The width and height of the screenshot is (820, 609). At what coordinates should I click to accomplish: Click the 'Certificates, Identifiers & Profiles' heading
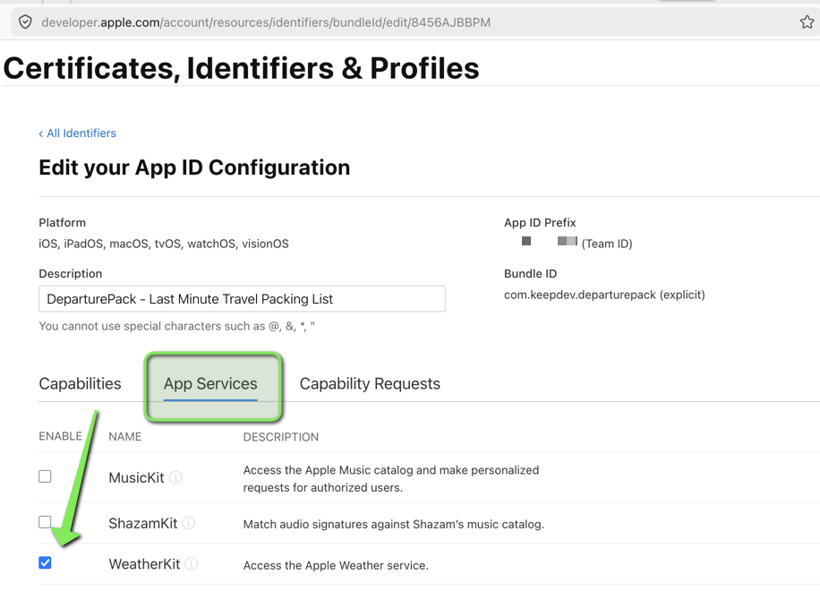pyautogui.click(x=241, y=69)
